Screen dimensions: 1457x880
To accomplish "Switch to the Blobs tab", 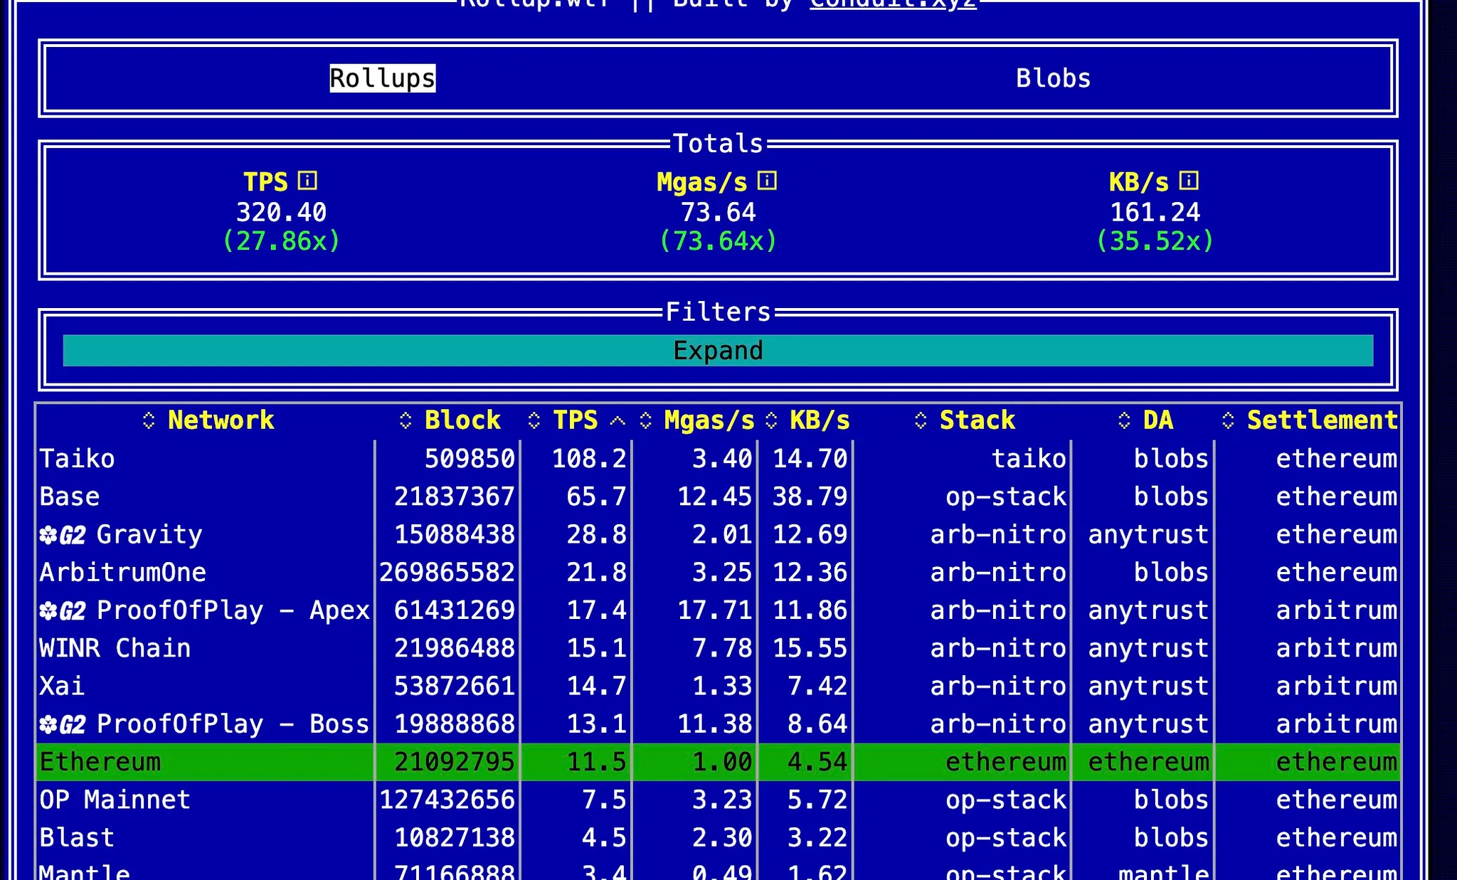I will (x=1053, y=78).
